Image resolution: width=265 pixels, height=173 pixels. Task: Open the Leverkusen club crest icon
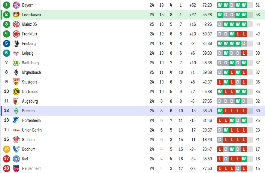click(x=16, y=15)
